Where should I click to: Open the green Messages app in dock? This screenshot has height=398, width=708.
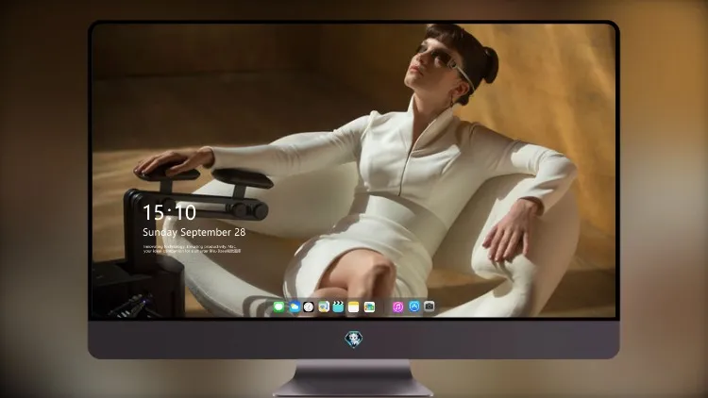[x=279, y=307]
